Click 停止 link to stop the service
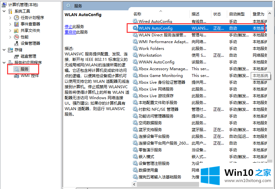Image resolution: width=275 pixels, height=189 pixels. coord(69,27)
